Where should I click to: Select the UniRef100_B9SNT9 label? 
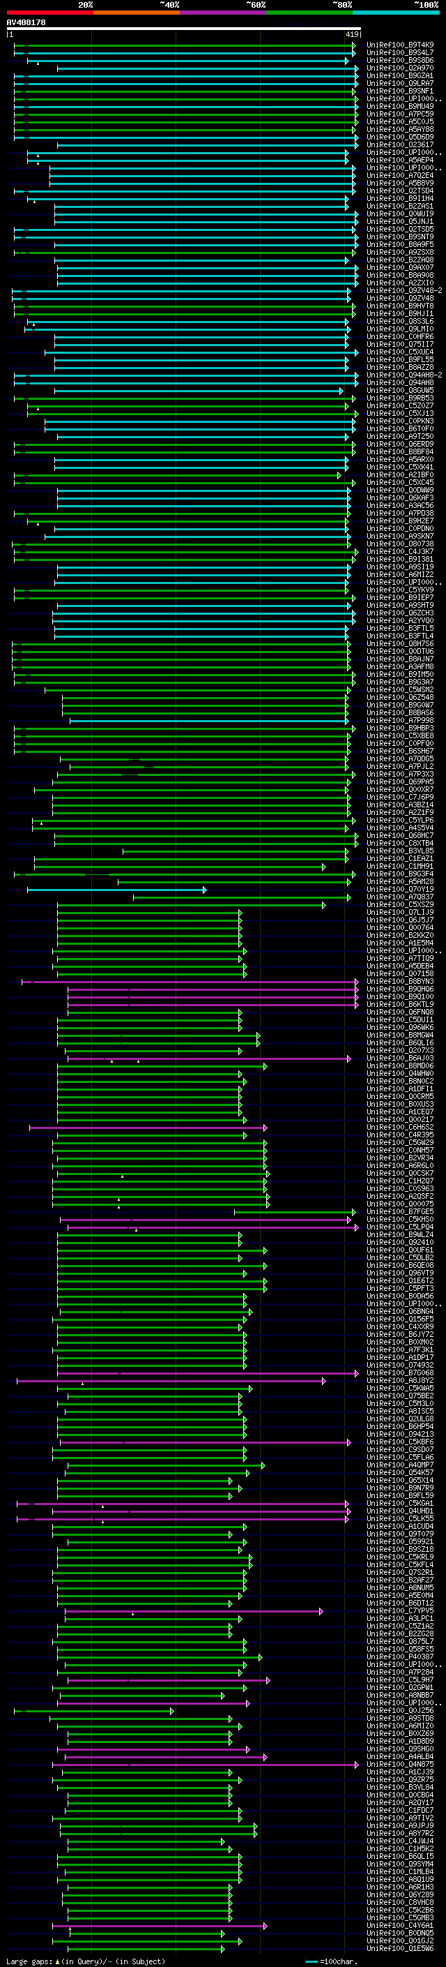pyautogui.click(x=400, y=237)
